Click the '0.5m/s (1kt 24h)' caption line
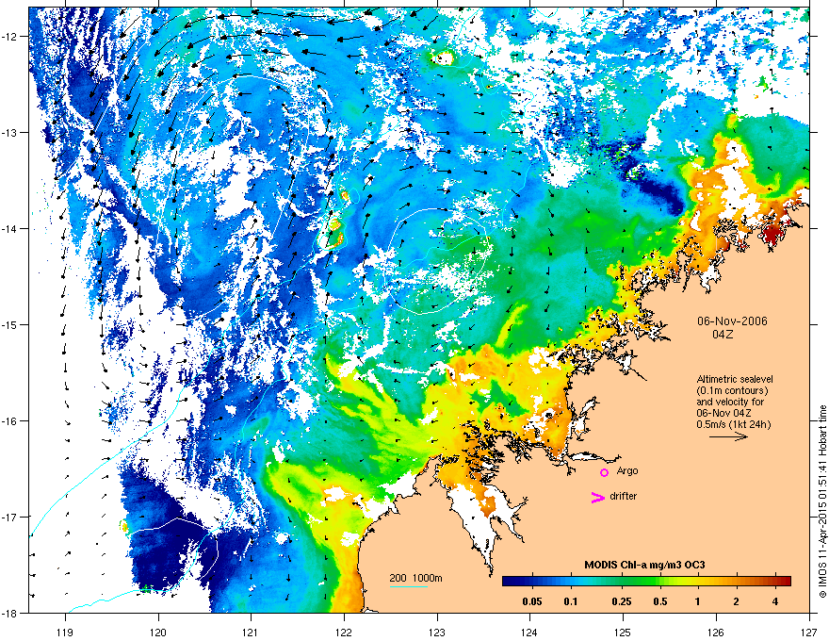The image size is (829, 641). click(x=733, y=424)
